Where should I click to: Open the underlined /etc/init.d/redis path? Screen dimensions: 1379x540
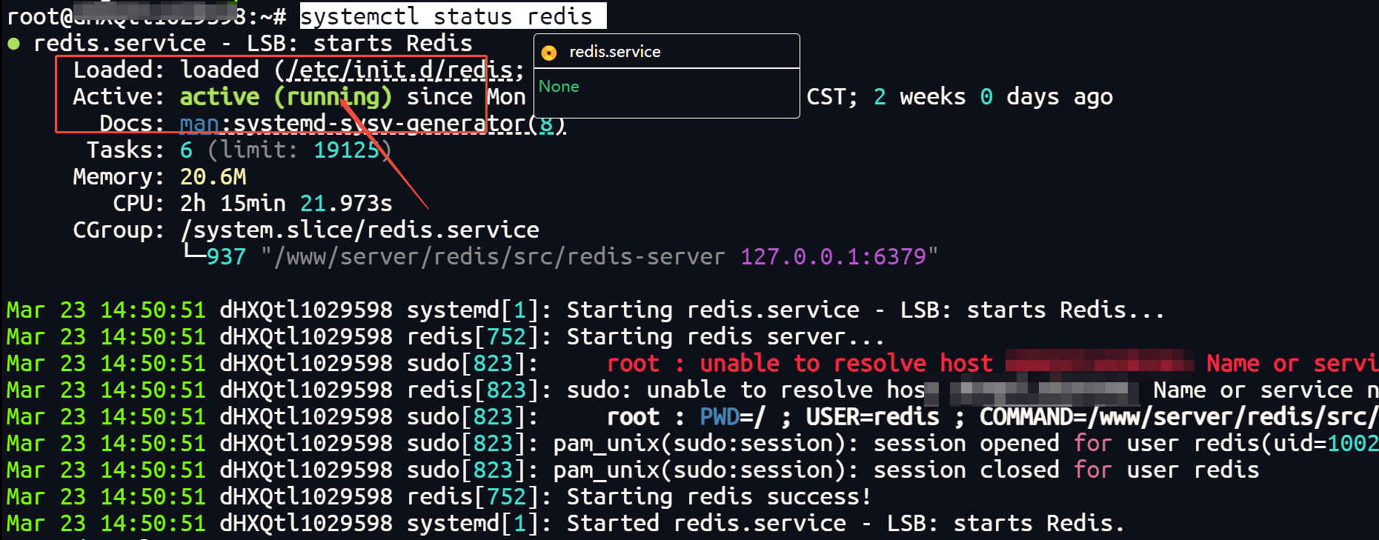[401, 70]
